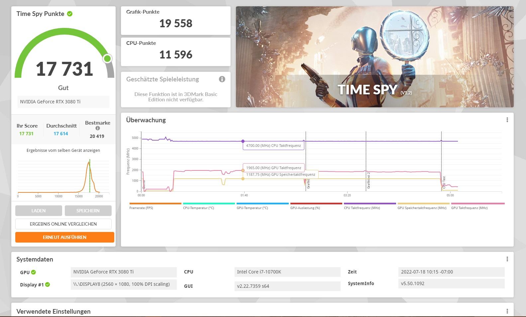The width and height of the screenshot is (526, 317).
Task: Click the green checkmark beside Time Spy Punkte
Action: [70, 14]
